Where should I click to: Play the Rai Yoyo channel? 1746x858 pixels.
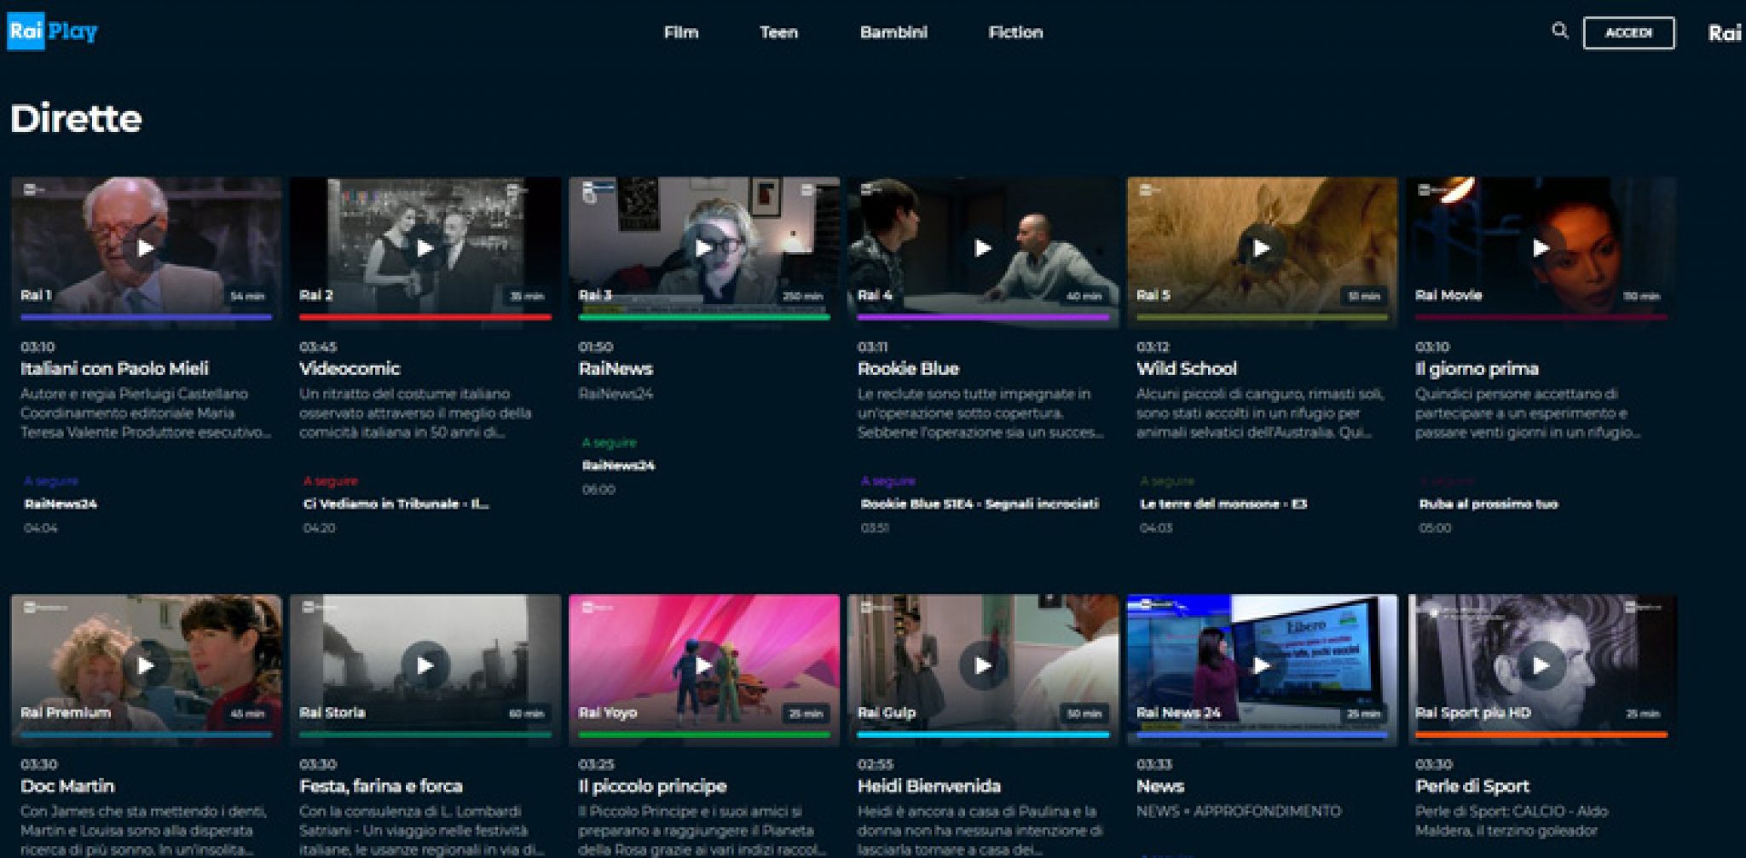(x=702, y=666)
